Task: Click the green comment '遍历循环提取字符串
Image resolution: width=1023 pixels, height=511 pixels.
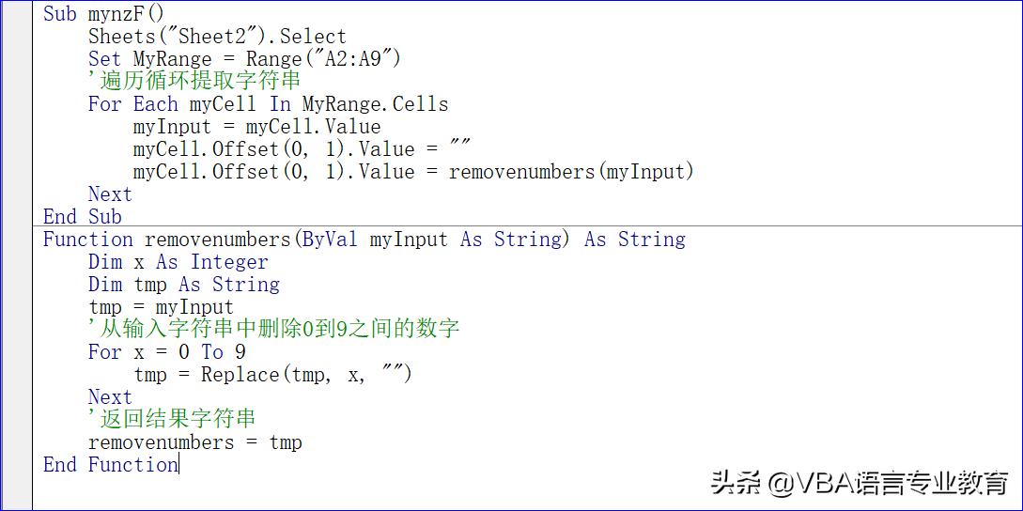Action: (194, 82)
